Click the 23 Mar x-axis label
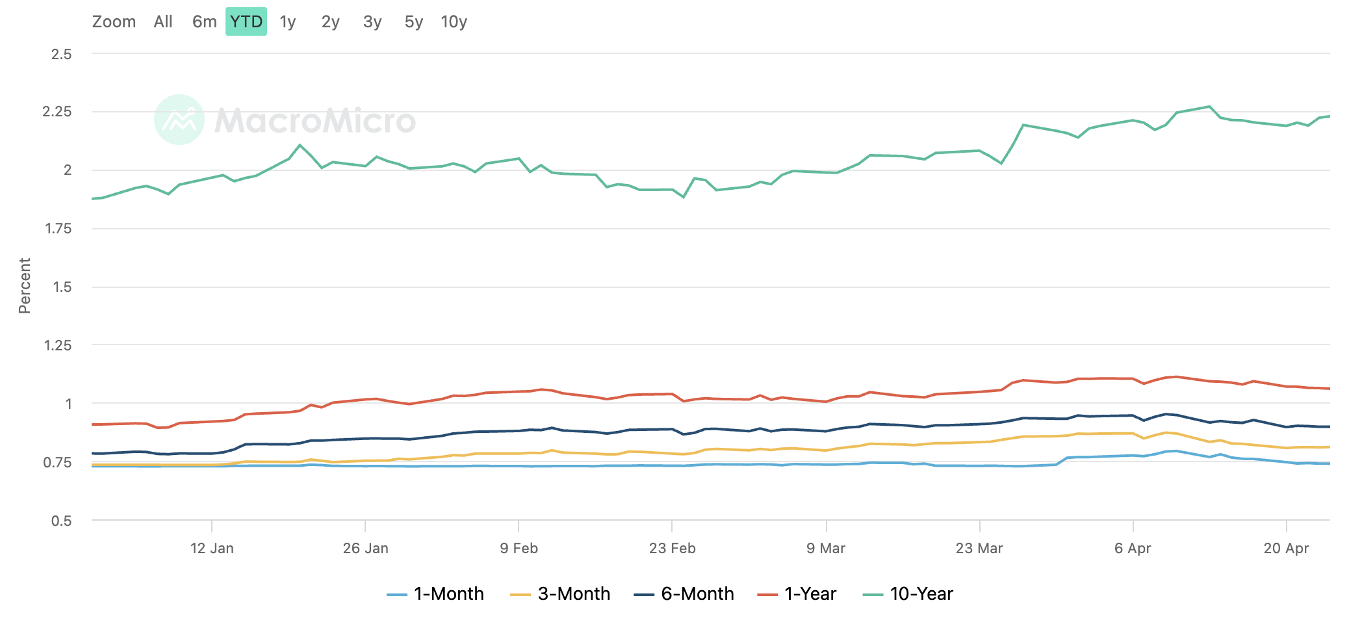This screenshot has height=637, width=1349. click(x=979, y=548)
